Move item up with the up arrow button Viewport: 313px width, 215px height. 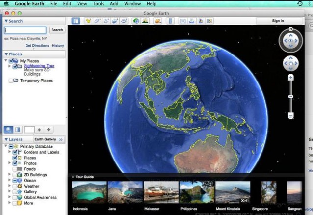[x=39, y=130]
